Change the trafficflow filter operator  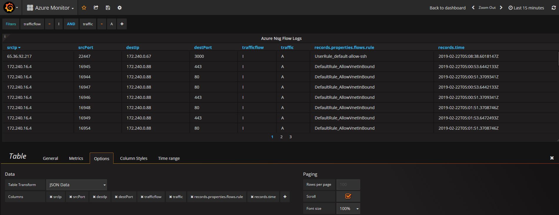[49, 24]
